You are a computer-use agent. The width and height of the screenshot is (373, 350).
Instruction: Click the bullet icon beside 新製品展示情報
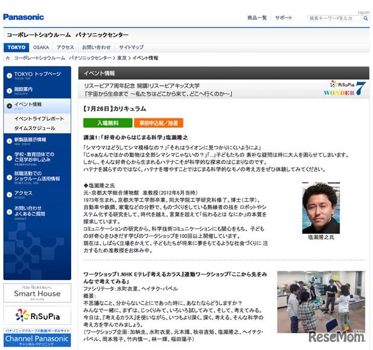point(9,141)
